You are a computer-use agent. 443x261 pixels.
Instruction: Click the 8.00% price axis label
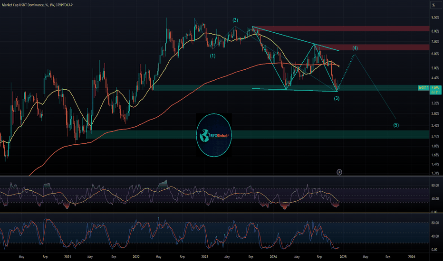pos(435,31)
